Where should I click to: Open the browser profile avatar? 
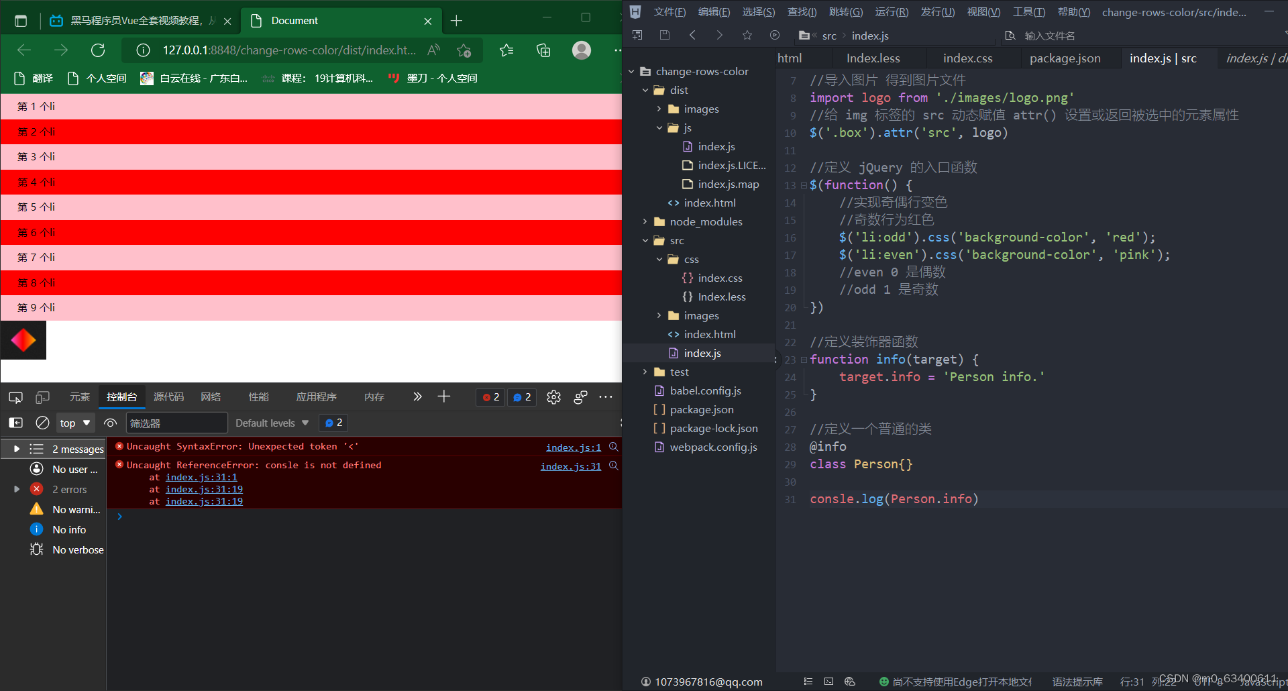point(582,50)
